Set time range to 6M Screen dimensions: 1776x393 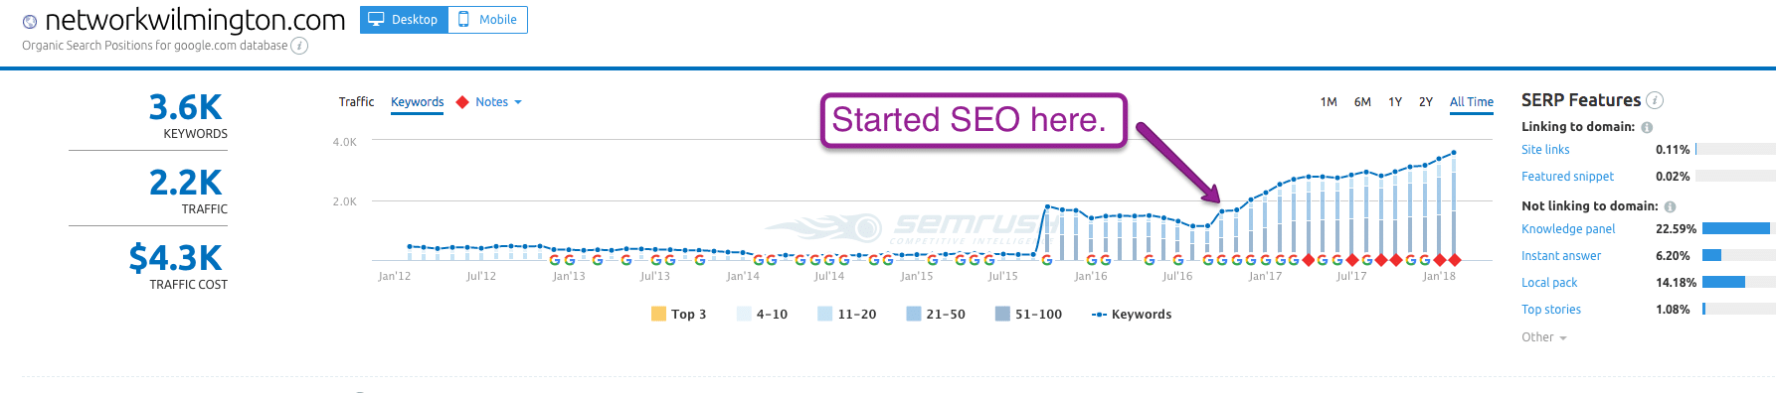pos(1362,102)
